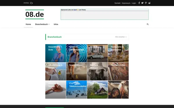Open the Infos menu item
Viewport: 174px width, 108px height.
(x=56, y=24)
